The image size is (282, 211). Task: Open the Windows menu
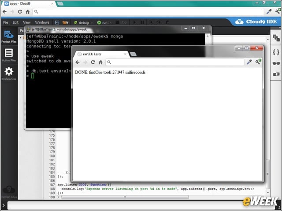coord(42,22)
